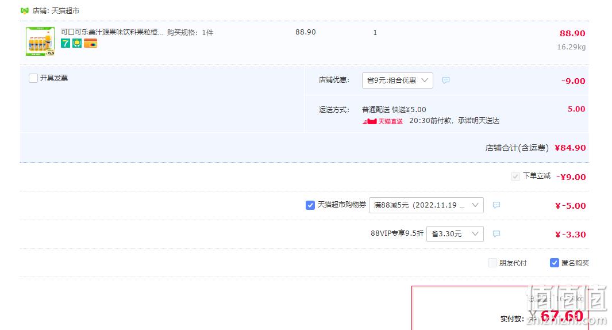Click the 购买规格: 1件 specification text

[190, 32]
